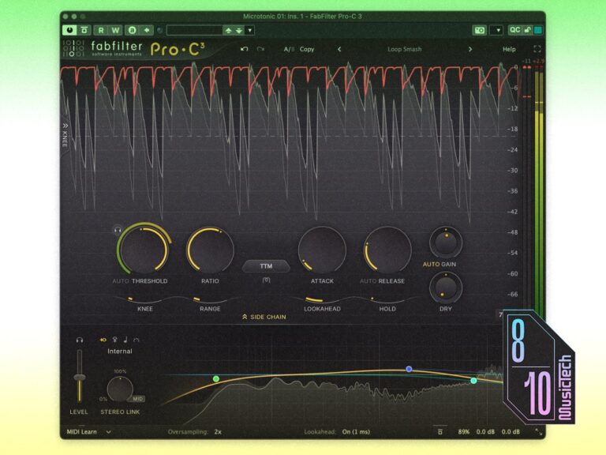Open the dropdown beside the camera icon
This screenshot has height=455, width=606.
pyautogui.click(x=496, y=30)
